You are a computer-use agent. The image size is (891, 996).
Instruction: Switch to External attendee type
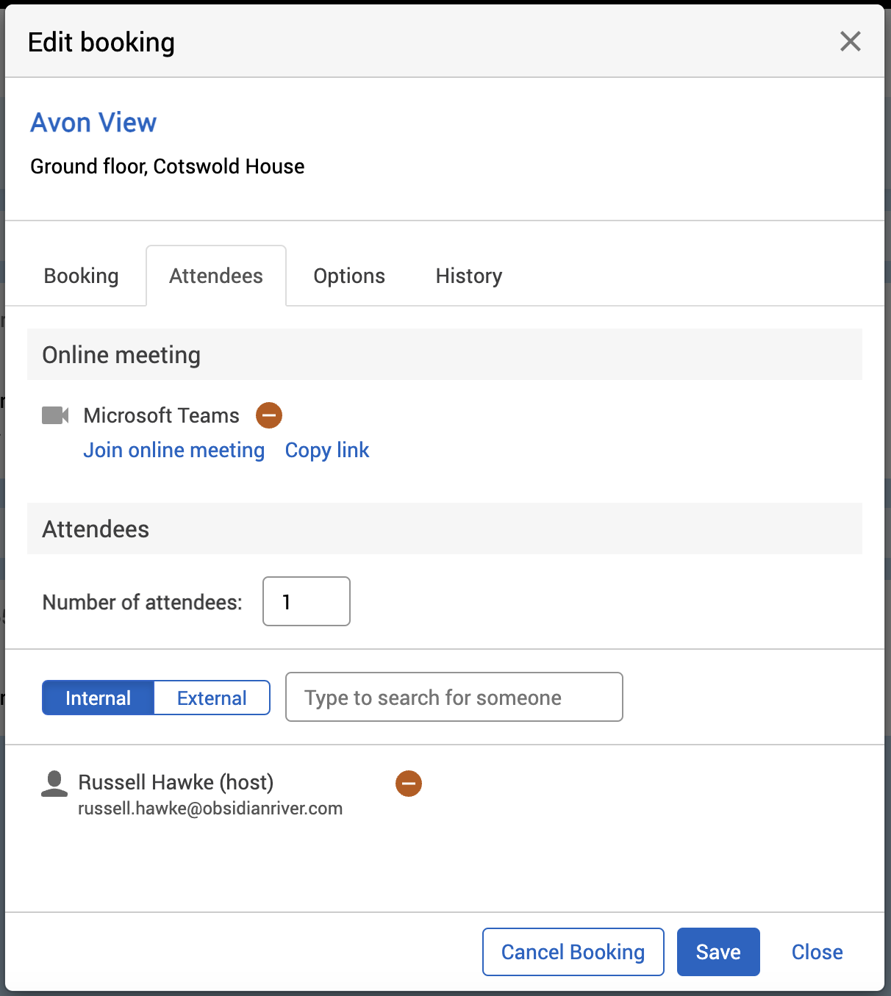(212, 698)
